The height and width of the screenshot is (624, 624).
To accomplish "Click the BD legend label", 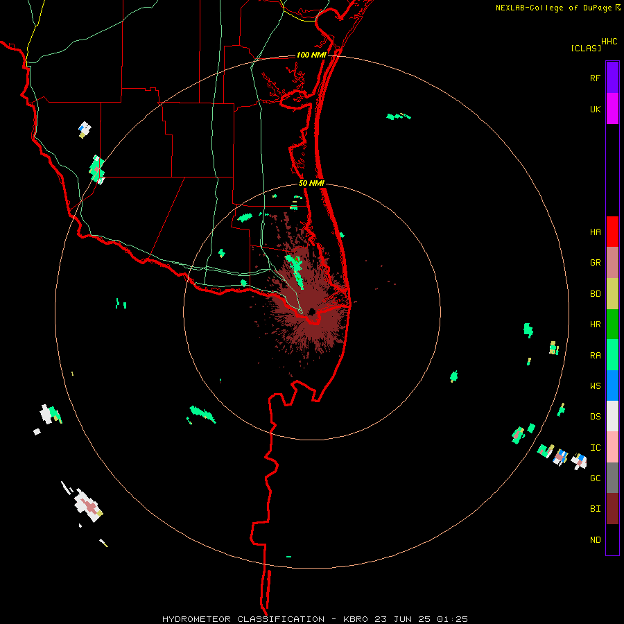I will (x=595, y=294).
